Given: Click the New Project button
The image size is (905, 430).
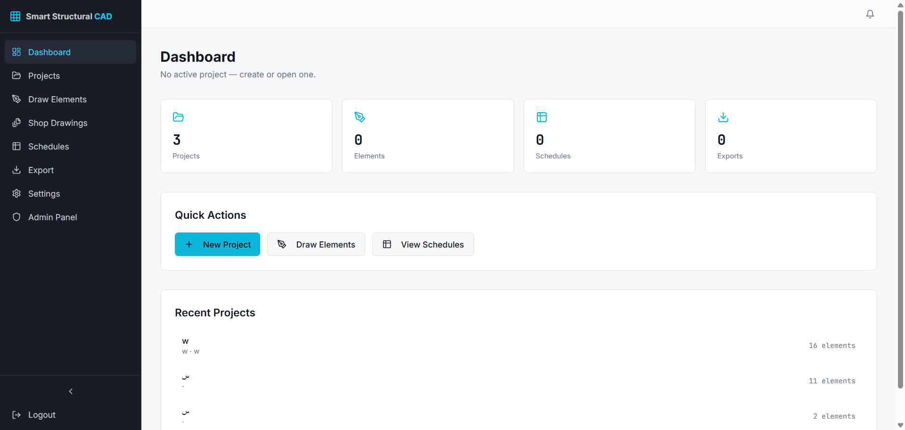Looking at the screenshot, I should click(217, 244).
